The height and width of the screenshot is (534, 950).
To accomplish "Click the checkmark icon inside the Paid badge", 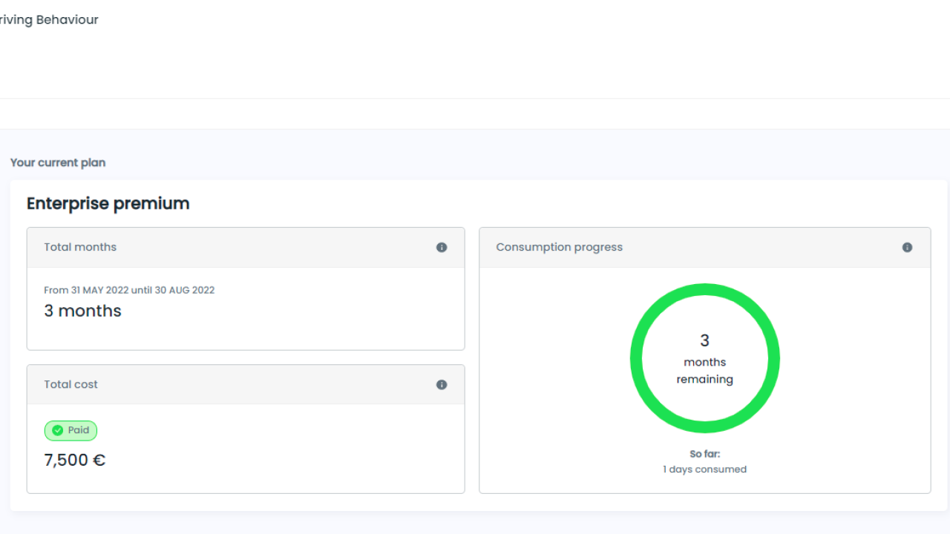I will coord(58,430).
